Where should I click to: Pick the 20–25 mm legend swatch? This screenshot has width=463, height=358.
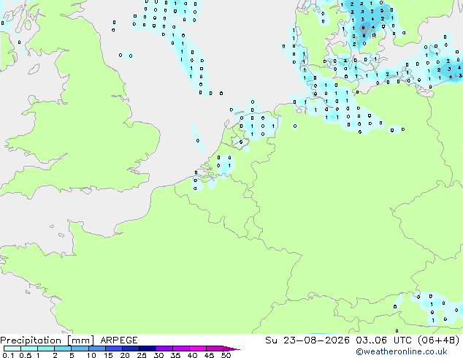131,349
